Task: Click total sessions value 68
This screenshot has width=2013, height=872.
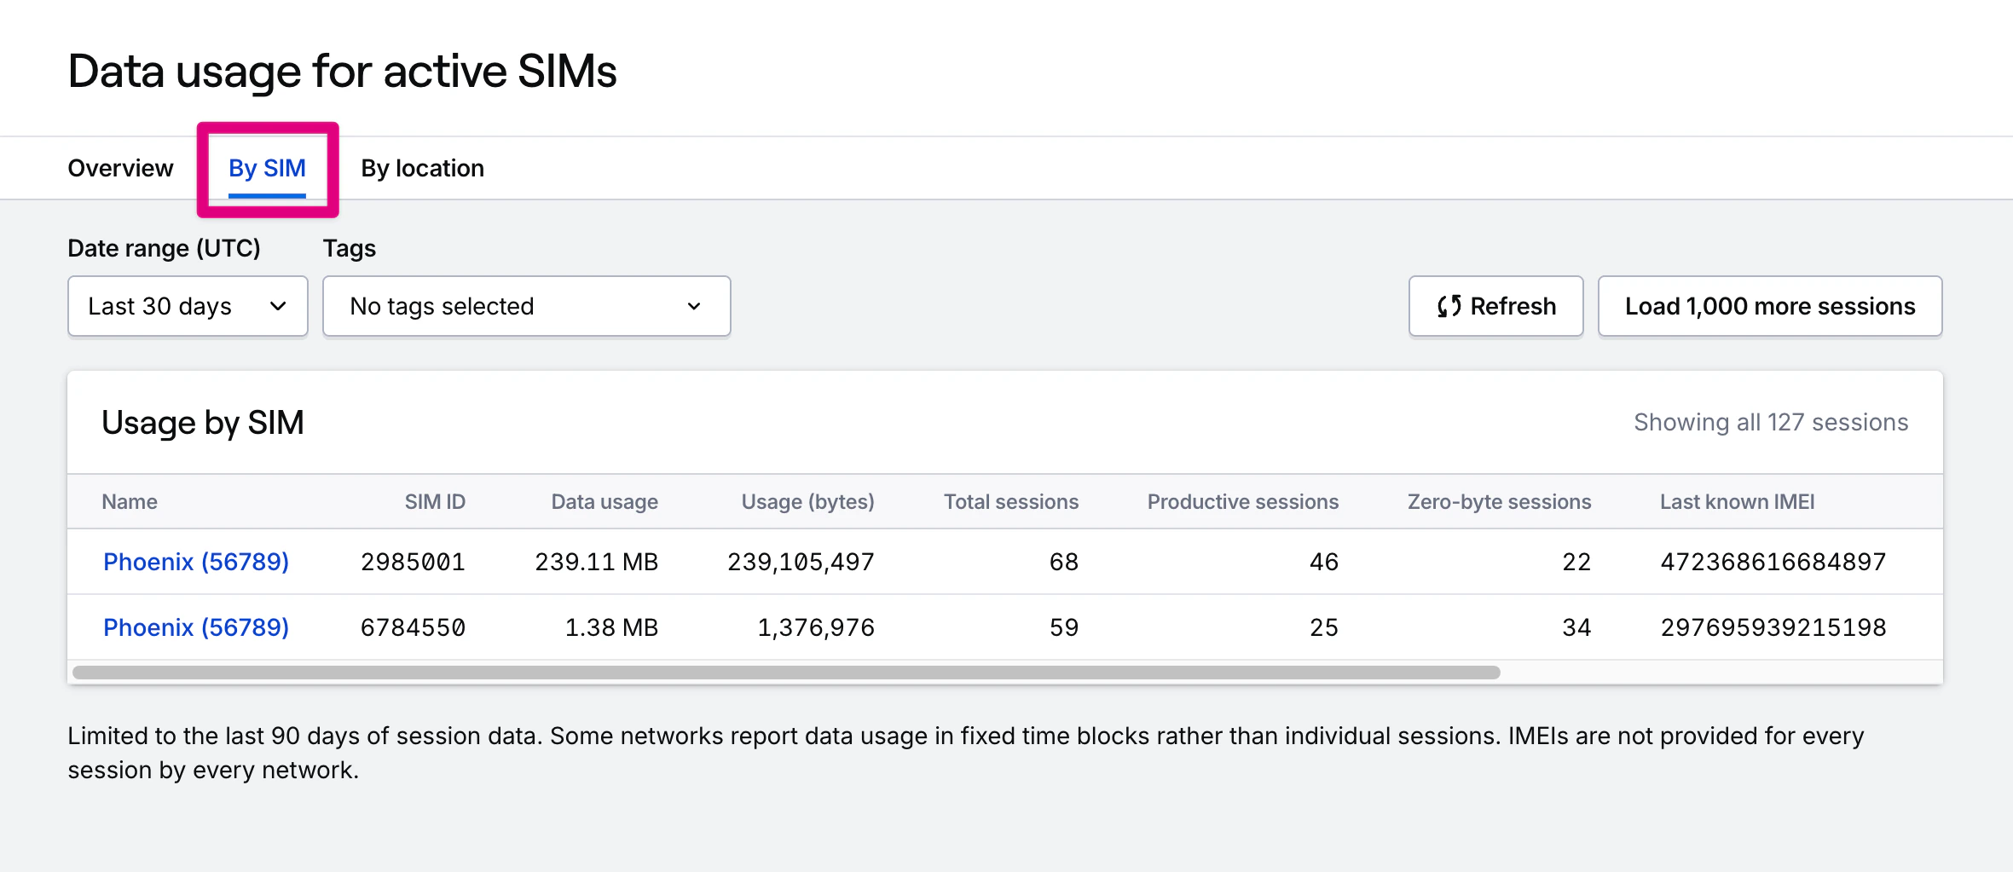Action: [1064, 562]
